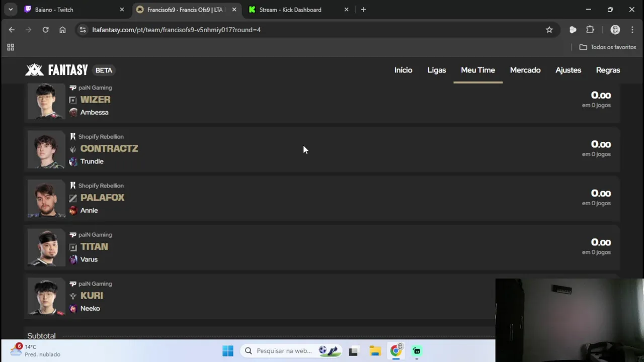Click the mid role icon beside PALAFOX

73,198
